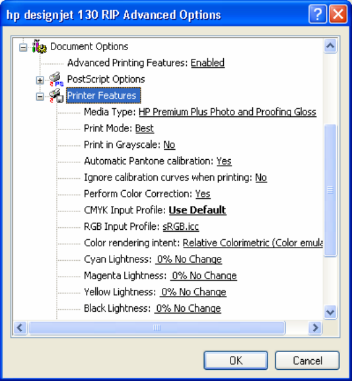Click the vertical scrollbar thumb

(330, 190)
